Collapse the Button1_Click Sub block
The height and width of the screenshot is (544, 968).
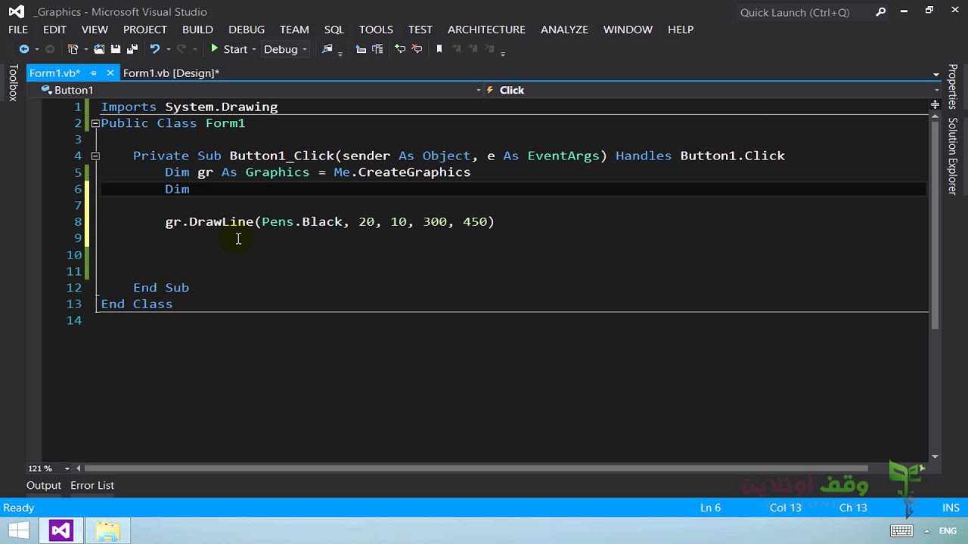tap(95, 156)
